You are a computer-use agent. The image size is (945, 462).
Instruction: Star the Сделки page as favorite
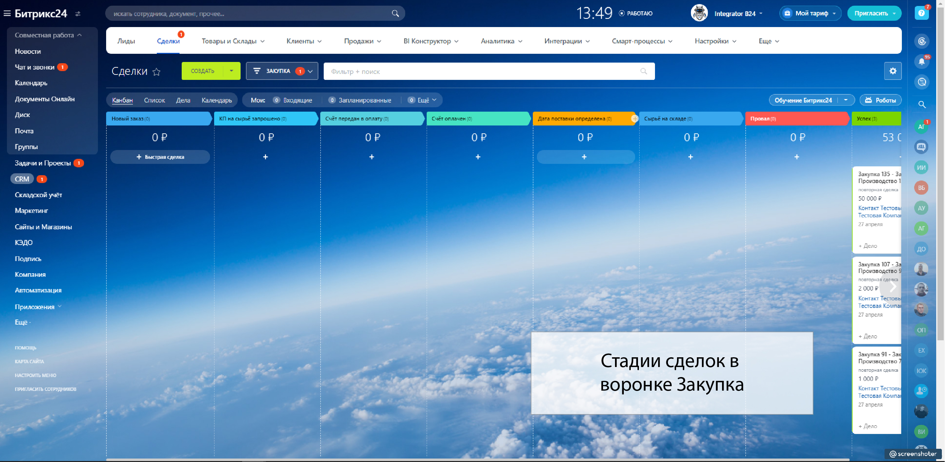click(157, 71)
